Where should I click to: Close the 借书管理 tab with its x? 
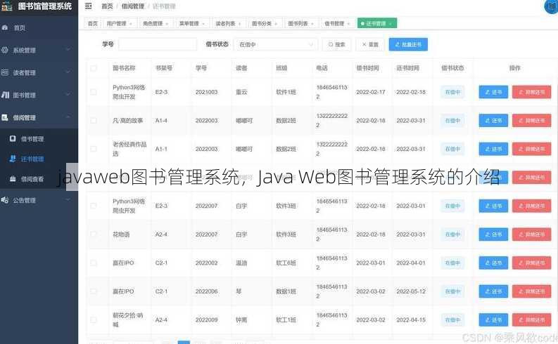coord(348,23)
